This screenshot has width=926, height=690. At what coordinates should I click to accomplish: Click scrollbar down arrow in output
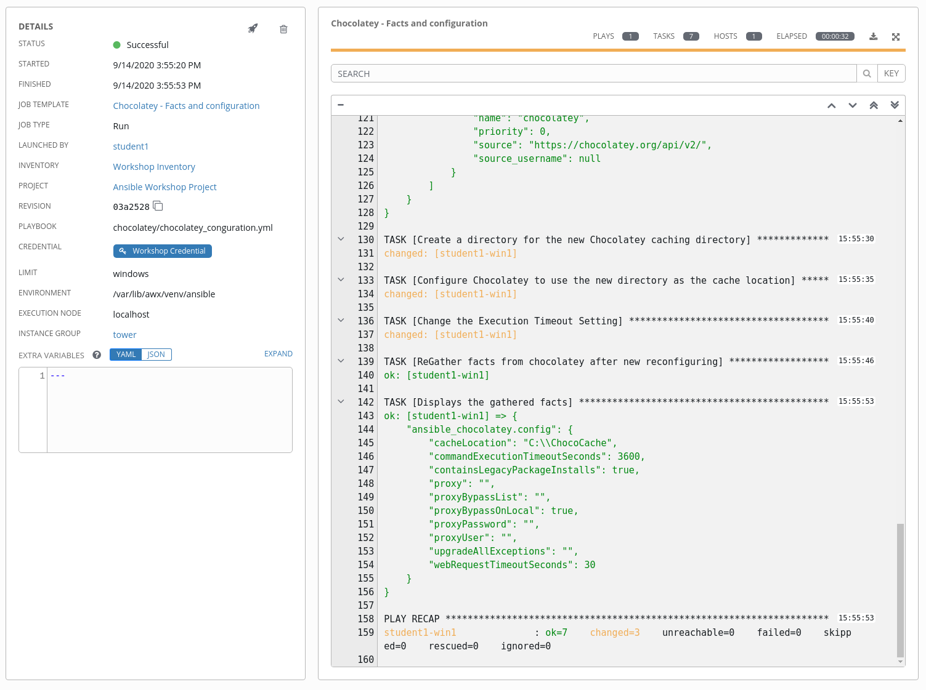pyautogui.click(x=900, y=662)
